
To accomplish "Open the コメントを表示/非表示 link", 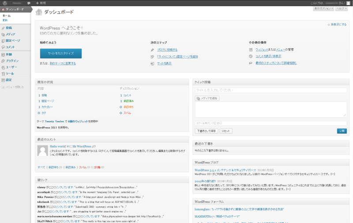I will [268, 57].
